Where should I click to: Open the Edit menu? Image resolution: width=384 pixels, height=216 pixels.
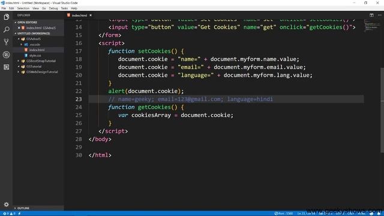coord(11,8)
